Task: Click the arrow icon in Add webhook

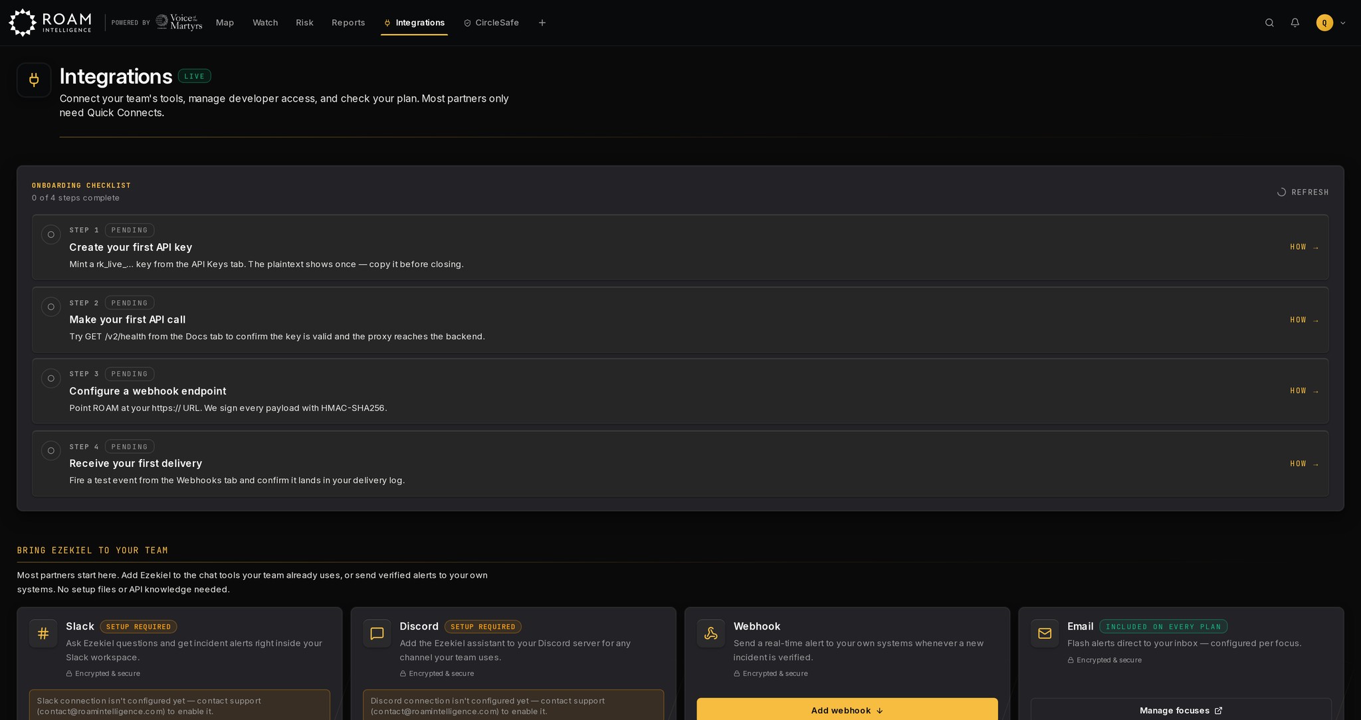Action: pos(880,711)
